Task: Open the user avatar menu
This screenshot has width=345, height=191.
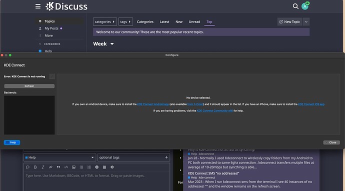Action: (x=305, y=6)
